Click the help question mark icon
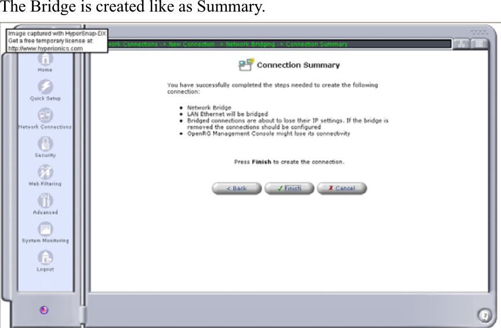Image resolution: width=501 pixels, height=328 pixels. click(485, 316)
